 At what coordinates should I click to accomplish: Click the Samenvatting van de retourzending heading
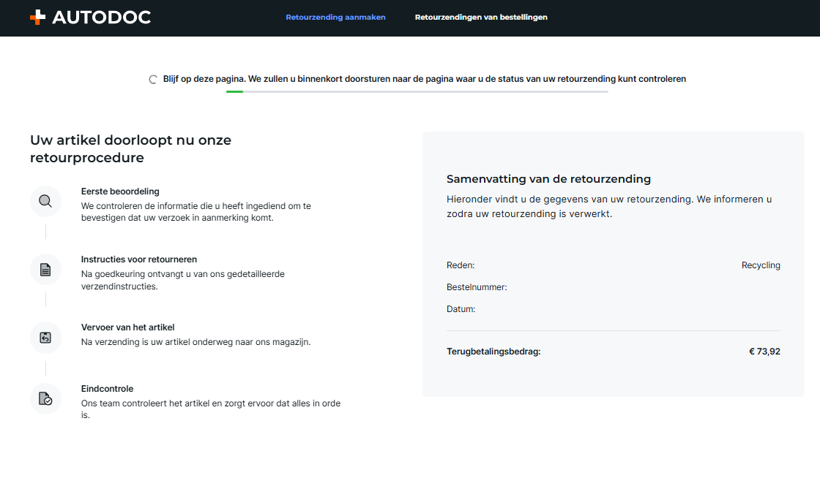point(548,179)
